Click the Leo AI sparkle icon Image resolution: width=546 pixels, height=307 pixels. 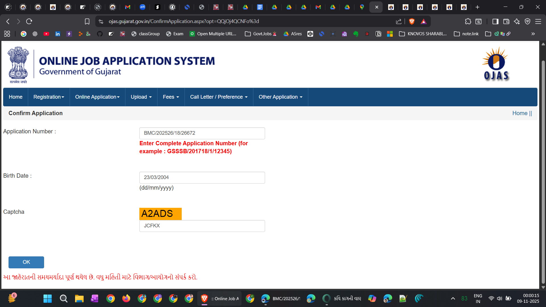coord(517,21)
